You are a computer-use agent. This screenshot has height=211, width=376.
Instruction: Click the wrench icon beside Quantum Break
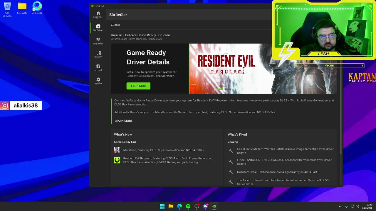click(x=231, y=172)
